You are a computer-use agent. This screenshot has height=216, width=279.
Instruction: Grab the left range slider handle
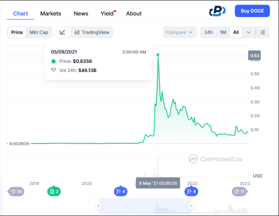[98, 206]
